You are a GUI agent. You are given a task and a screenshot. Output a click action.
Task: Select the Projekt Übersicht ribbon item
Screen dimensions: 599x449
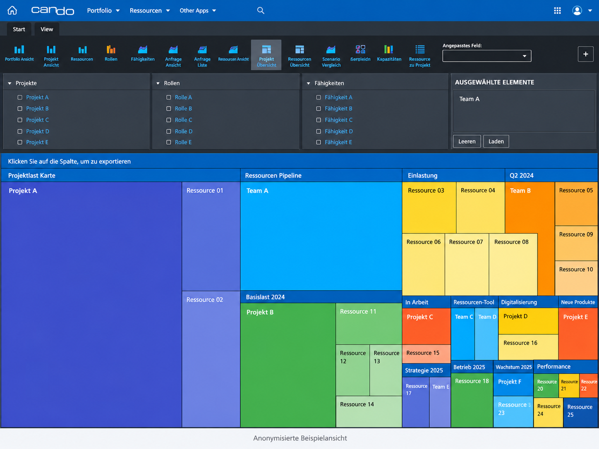click(x=266, y=55)
